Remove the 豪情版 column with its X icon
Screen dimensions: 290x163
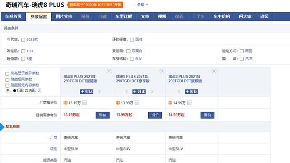pos(109,71)
